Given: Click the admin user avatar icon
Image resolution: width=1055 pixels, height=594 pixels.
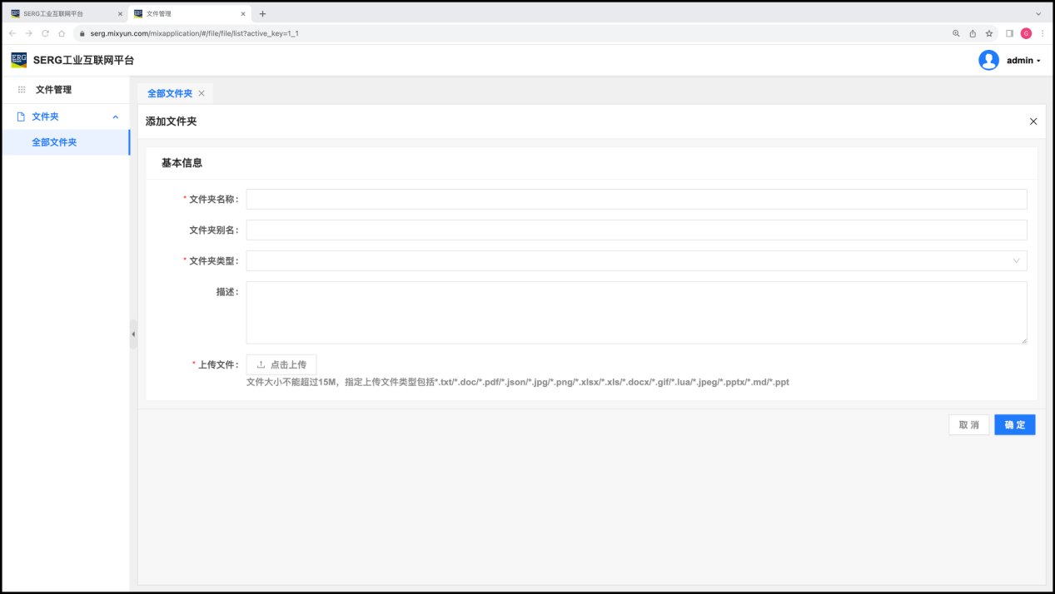Looking at the screenshot, I should tap(988, 60).
